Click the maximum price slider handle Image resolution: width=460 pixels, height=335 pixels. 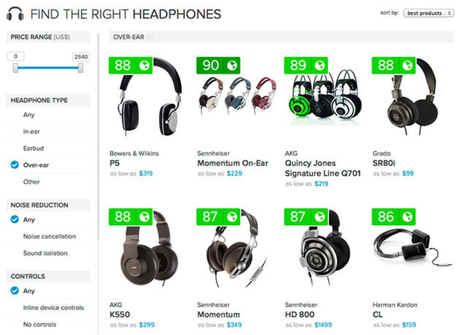tap(81, 68)
